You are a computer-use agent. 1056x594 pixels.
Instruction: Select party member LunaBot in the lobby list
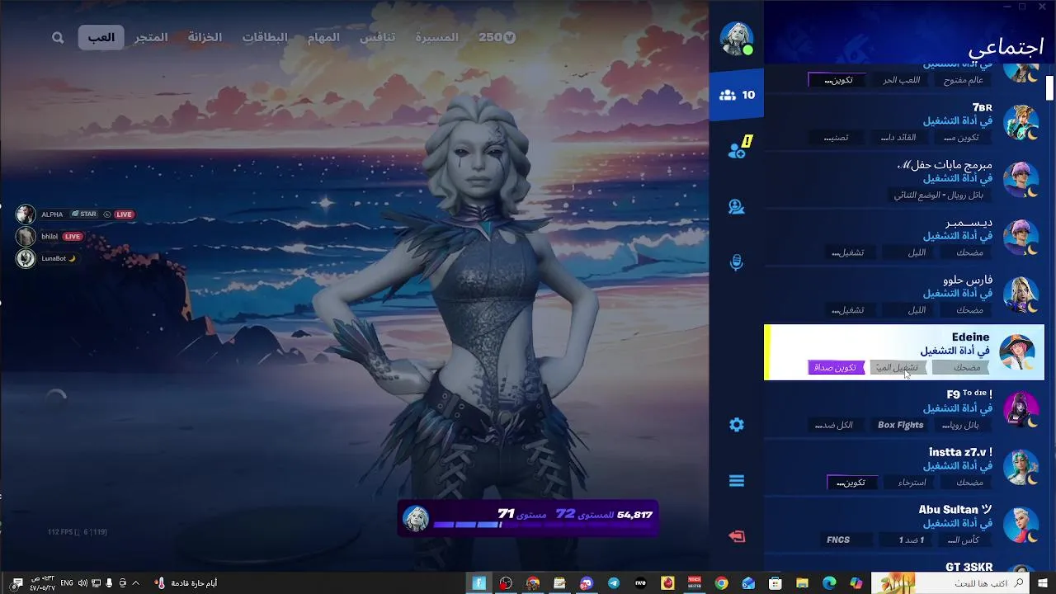point(46,258)
